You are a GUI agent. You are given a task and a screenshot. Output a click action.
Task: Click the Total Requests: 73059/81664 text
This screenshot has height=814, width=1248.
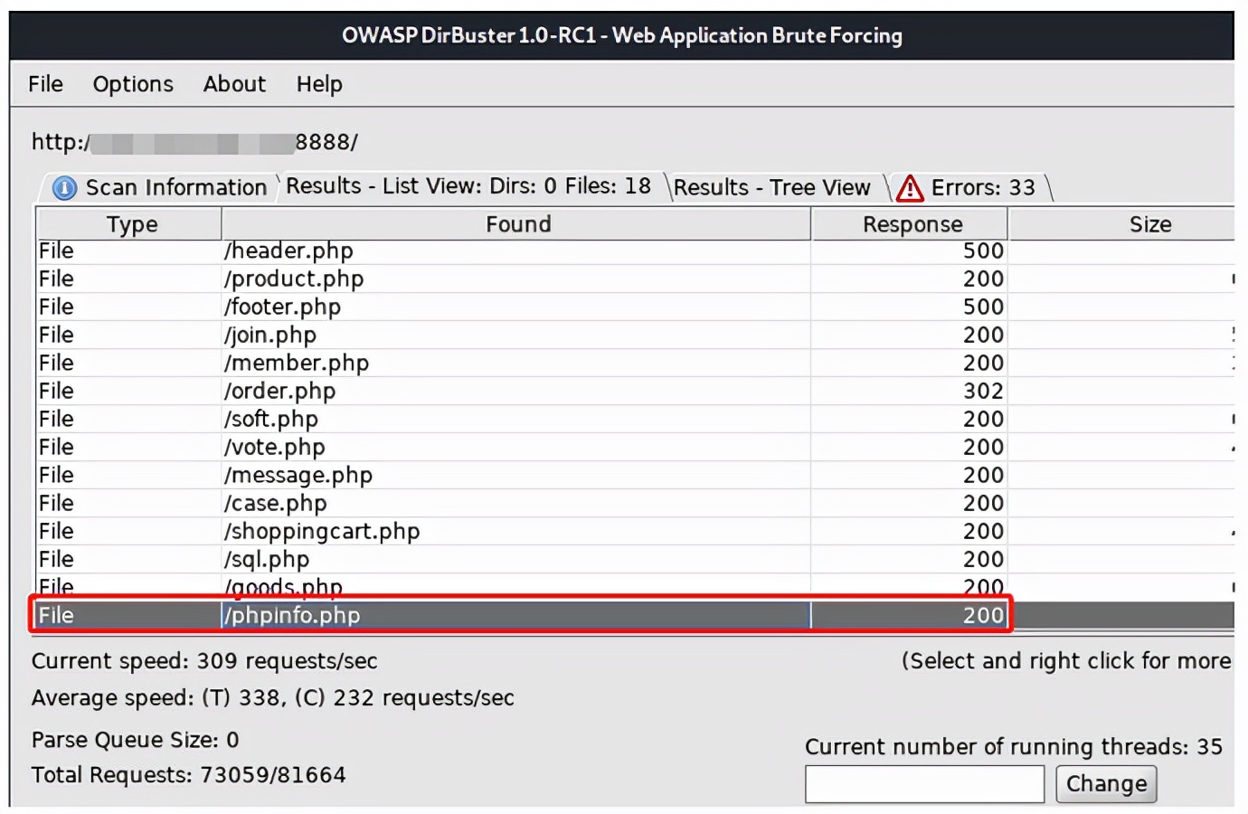tap(188, 775)
